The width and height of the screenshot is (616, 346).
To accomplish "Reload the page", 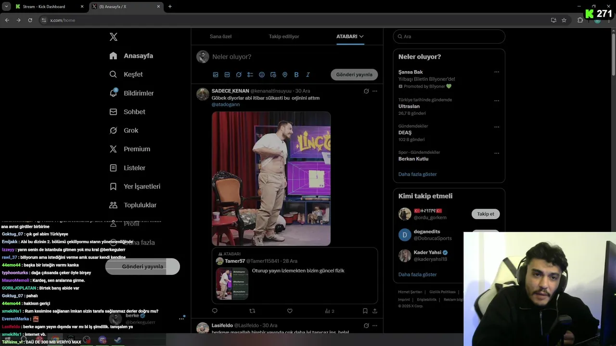I will point(30,20).
